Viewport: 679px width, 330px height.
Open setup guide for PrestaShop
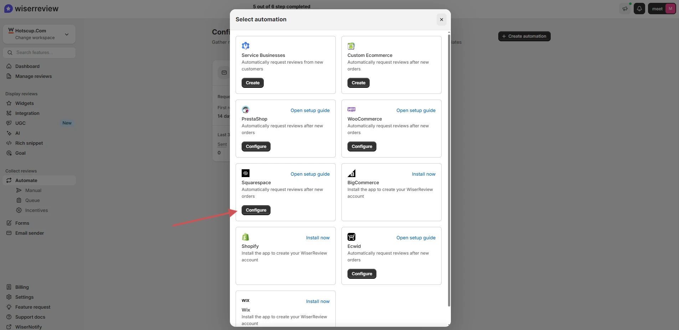tap(310, 110)
